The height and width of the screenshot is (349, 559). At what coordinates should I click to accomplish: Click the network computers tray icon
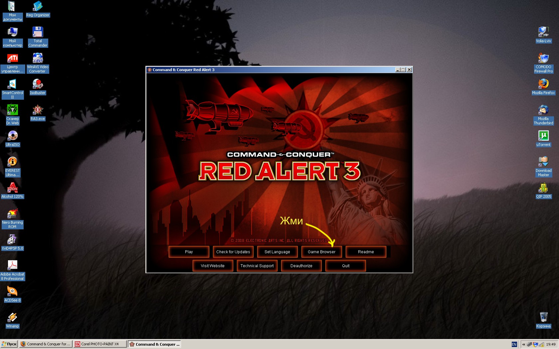[529, 344]
